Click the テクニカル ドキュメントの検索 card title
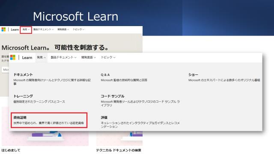This screenshot has width=274, height=154. point(119,150)
